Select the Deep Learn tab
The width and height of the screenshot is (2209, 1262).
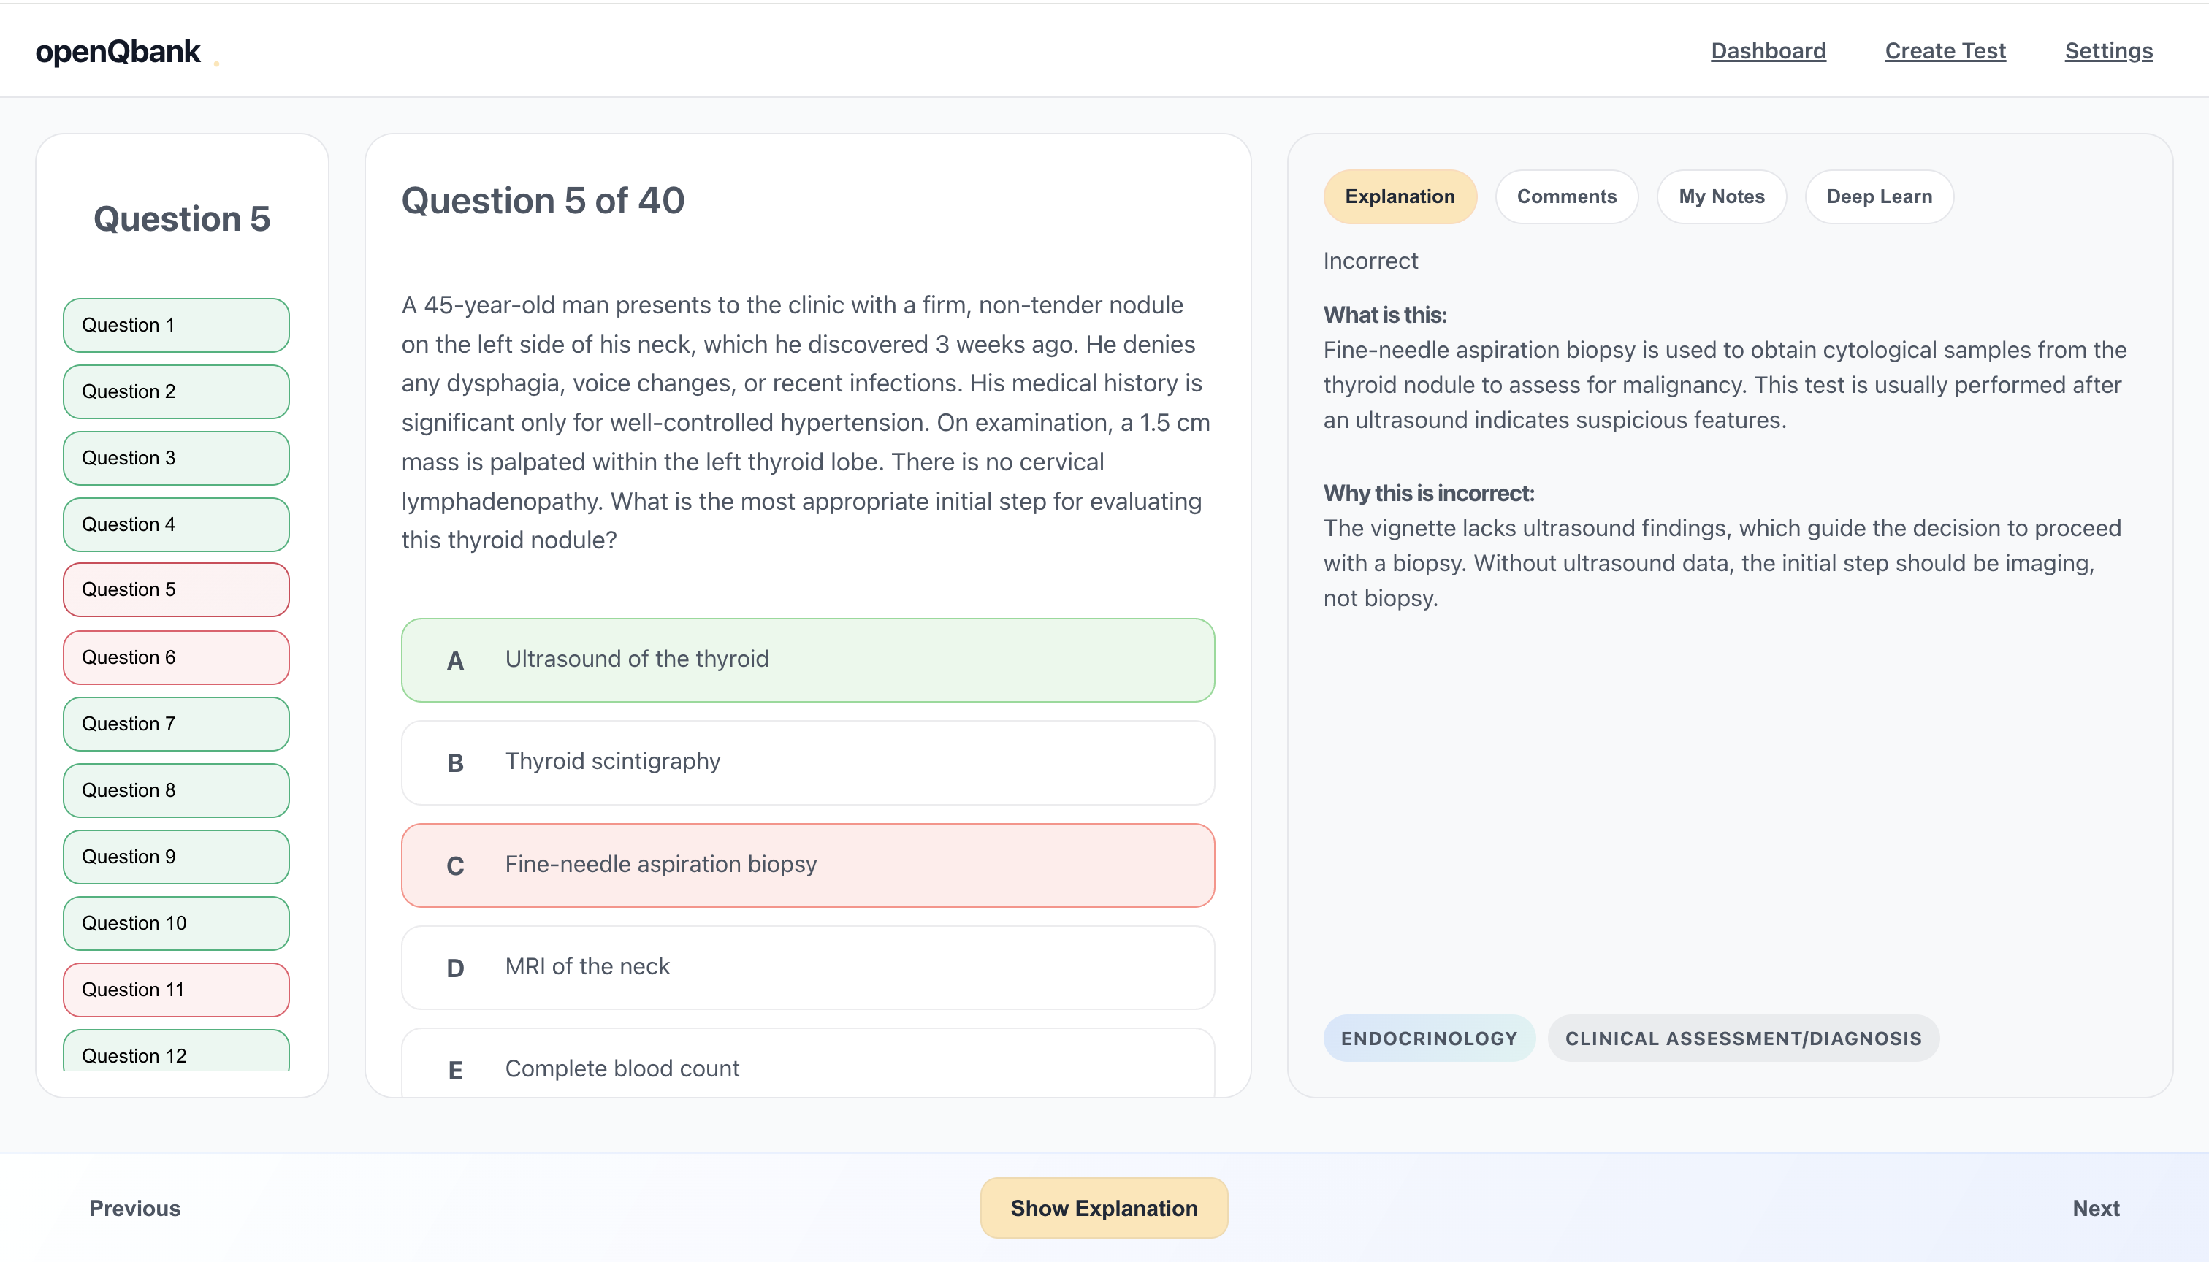pos(1879,196)
